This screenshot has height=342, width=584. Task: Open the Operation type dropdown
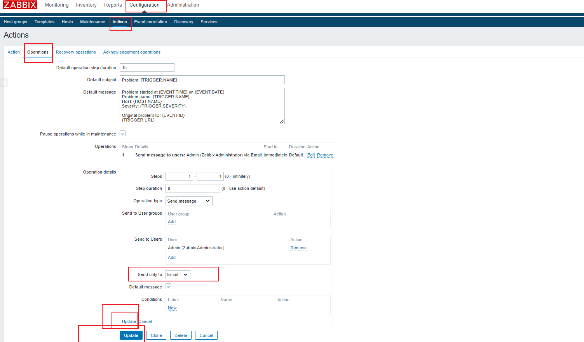[x=189, y=201]
